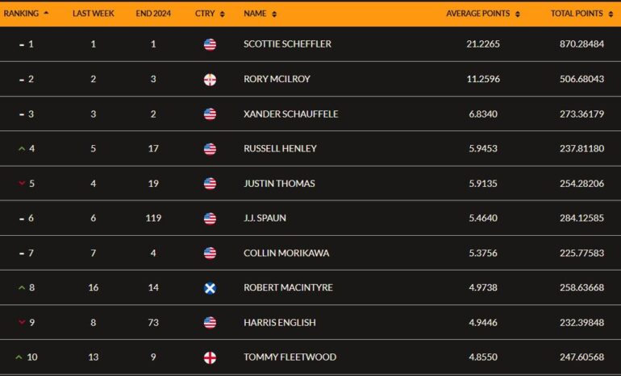This screenshot has width=621, height=376.
Task: Sort by Total Points column
Action: (581, 14)
